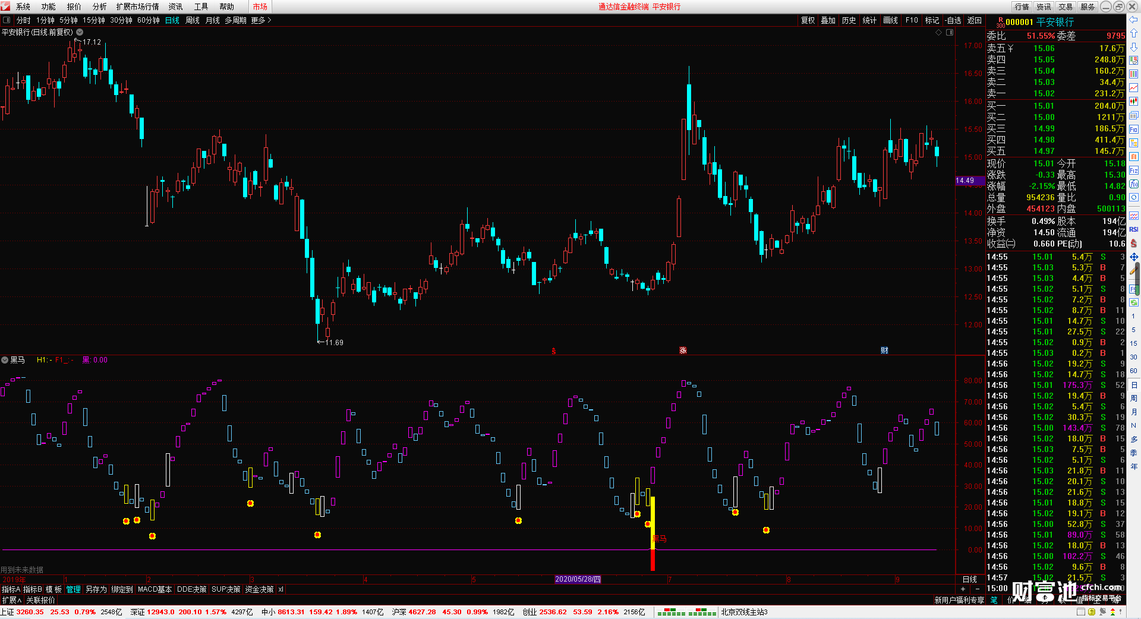Click the circle-in-square sidebar icon

point(1134,198)
